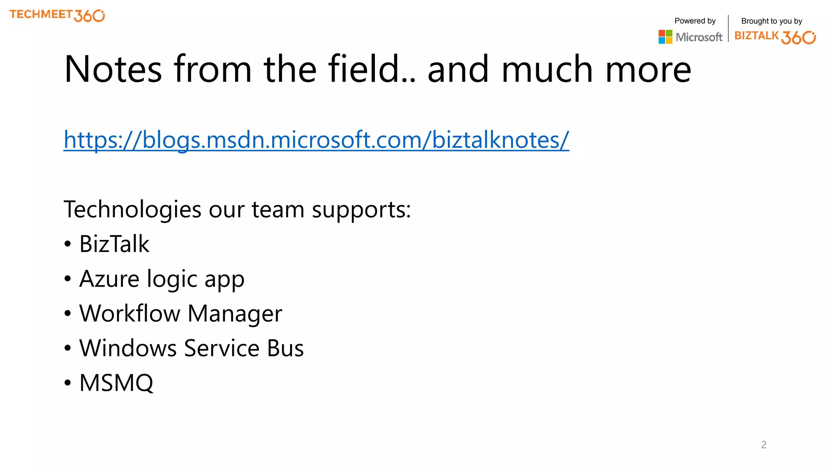Click the BizTalk360 logo
Image resolution: width=830 pixels, height=466 pixels.
[775, 37]
